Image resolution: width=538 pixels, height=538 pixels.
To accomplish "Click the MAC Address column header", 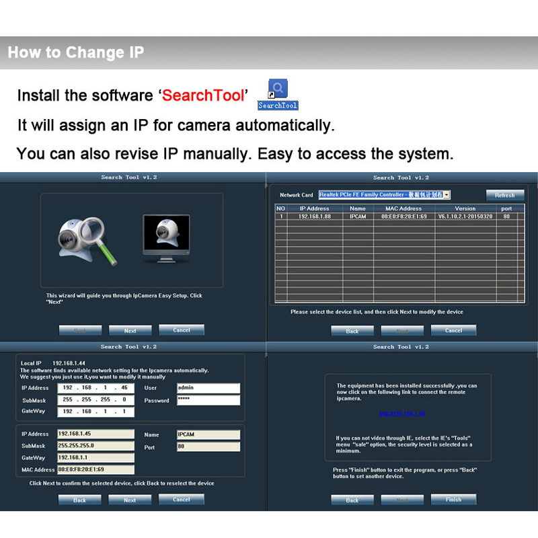I will (x=403, y=208).
